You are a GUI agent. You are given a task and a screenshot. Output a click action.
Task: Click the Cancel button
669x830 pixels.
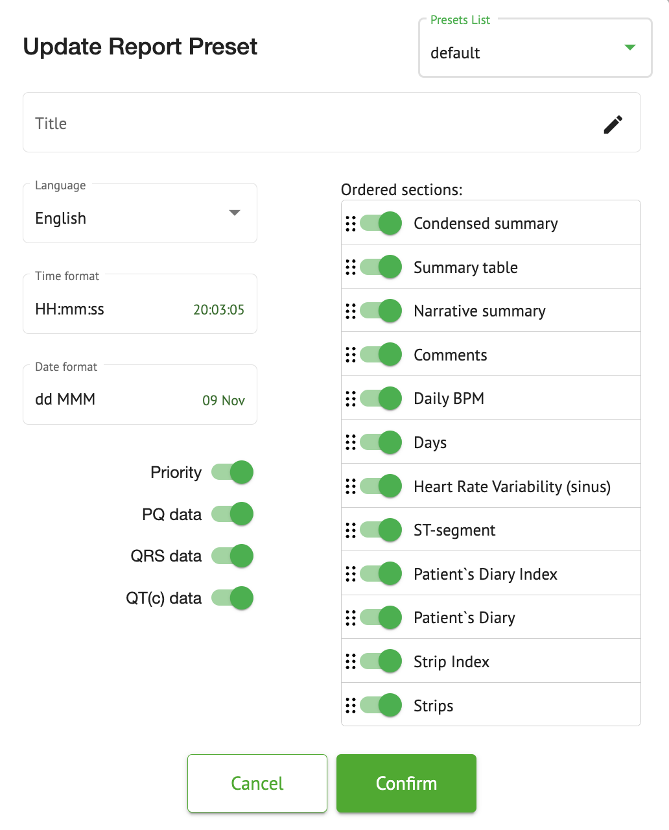tap(257, 783)
